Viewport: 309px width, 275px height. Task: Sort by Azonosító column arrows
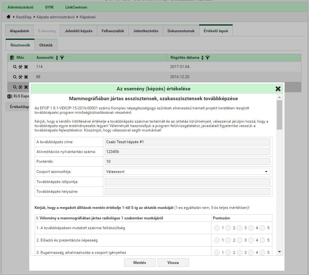57,58
